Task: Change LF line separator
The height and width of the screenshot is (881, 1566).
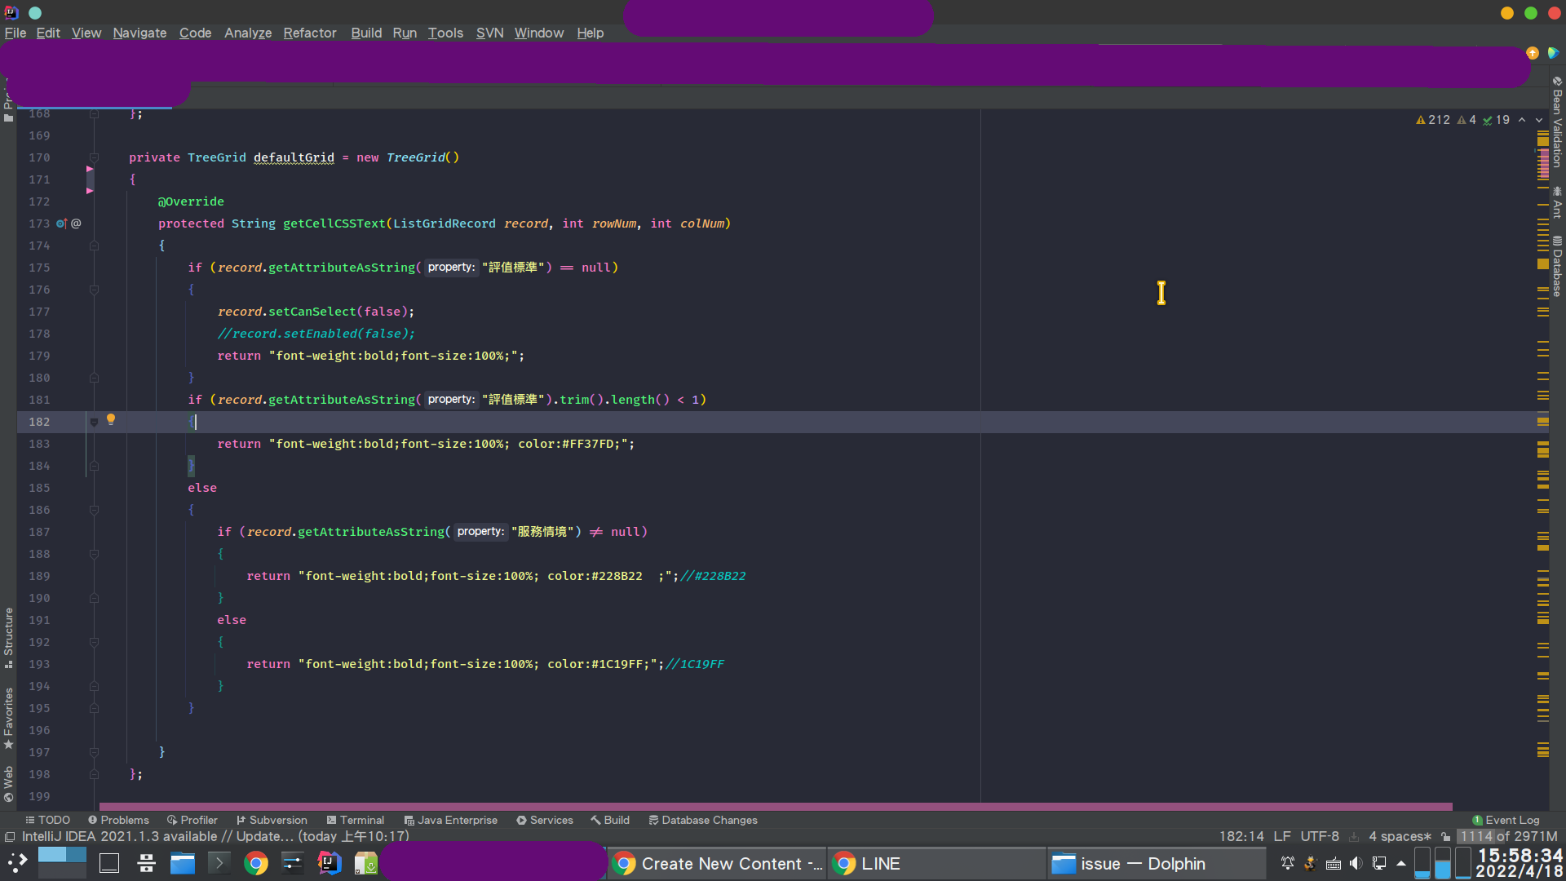Action: (x=1282, y=836)
